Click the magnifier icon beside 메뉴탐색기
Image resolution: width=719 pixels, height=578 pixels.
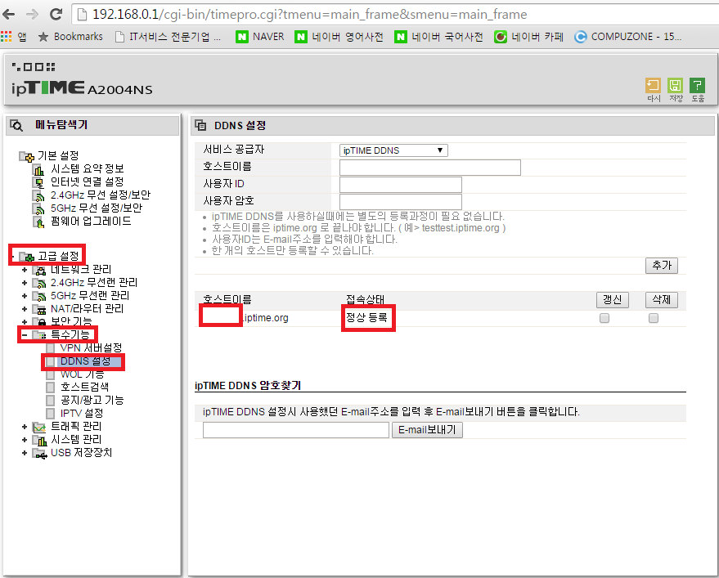(x=15, y=124)
